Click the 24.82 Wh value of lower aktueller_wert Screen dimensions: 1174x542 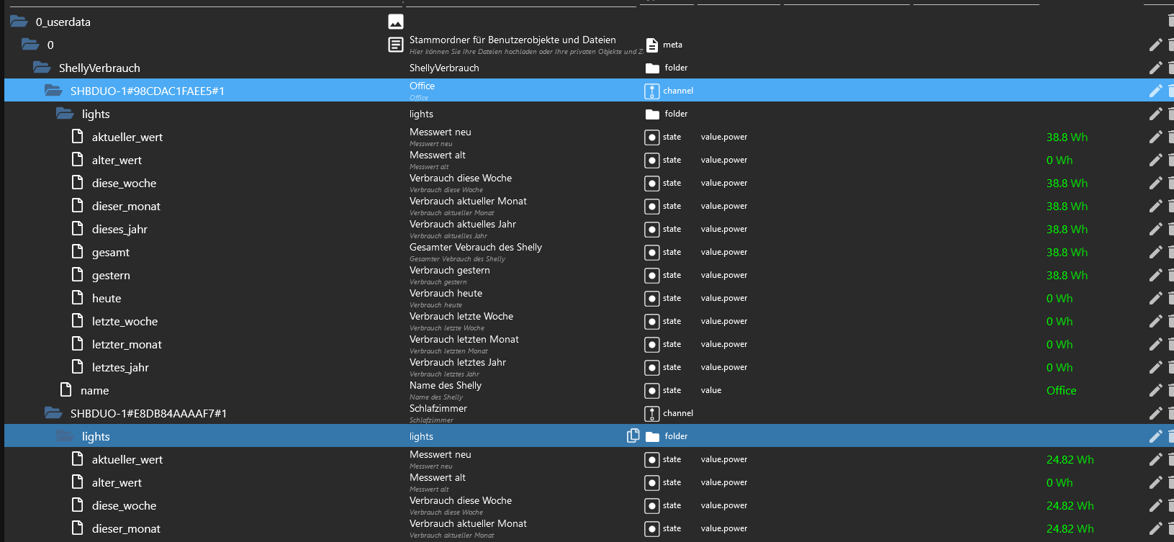tap(1070, 459)
